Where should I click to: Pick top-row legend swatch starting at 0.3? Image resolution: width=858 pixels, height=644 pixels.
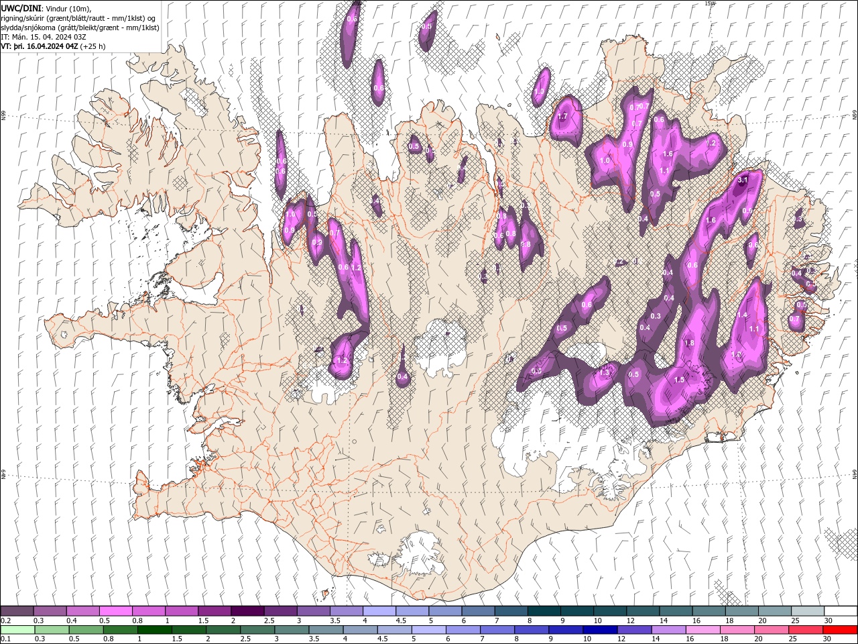pos(50,611)
